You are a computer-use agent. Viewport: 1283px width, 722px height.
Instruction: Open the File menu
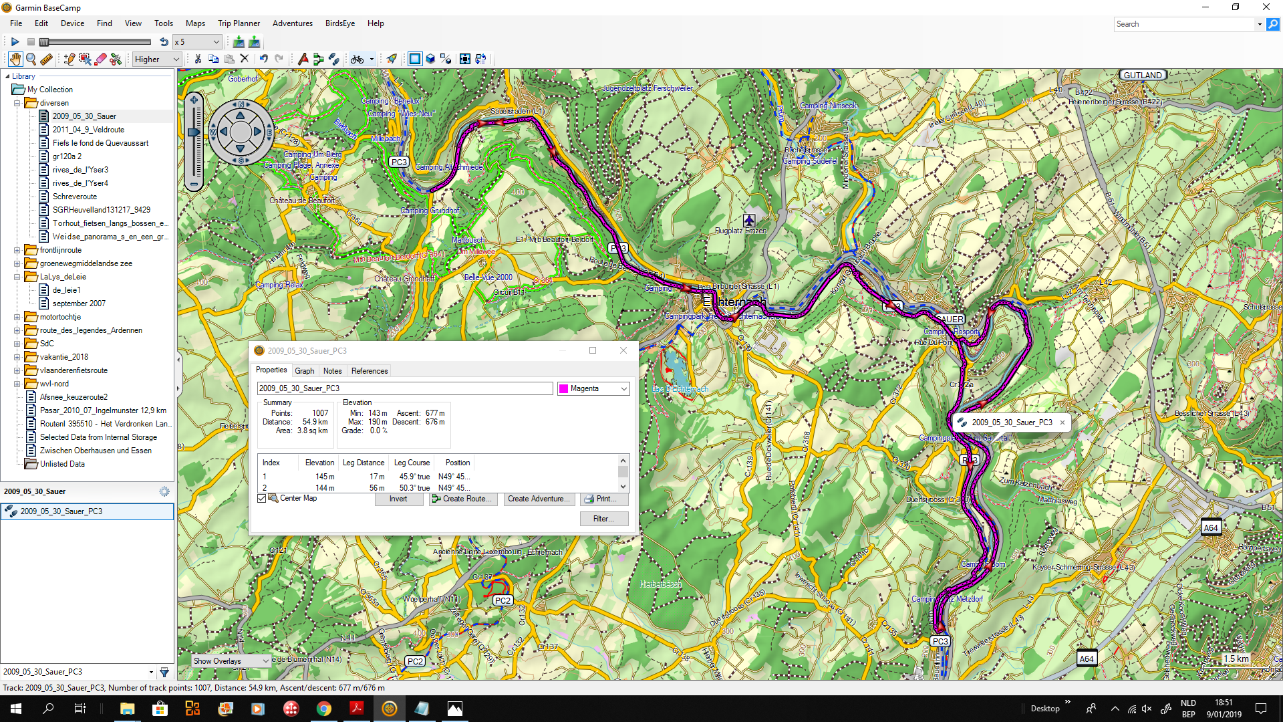pos(16,23)
